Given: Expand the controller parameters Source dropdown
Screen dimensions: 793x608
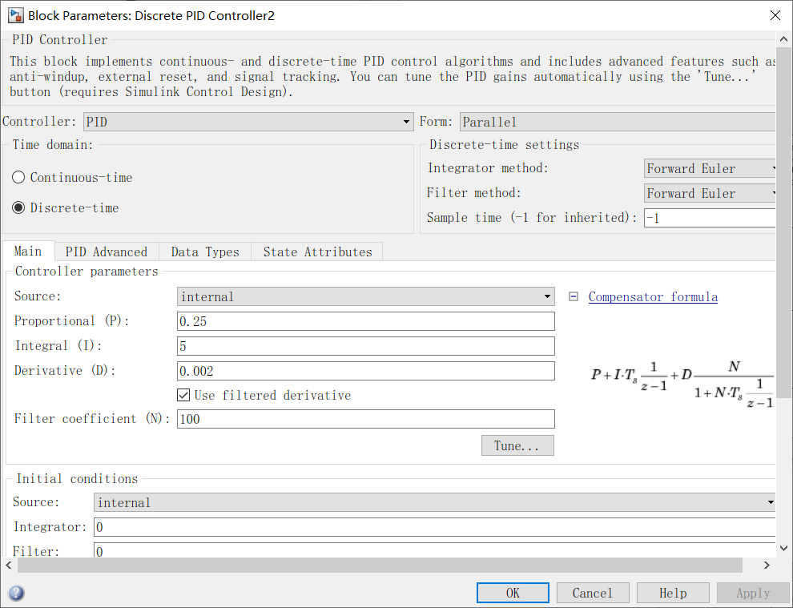Looking at the screenshot, I should point(365,296).
